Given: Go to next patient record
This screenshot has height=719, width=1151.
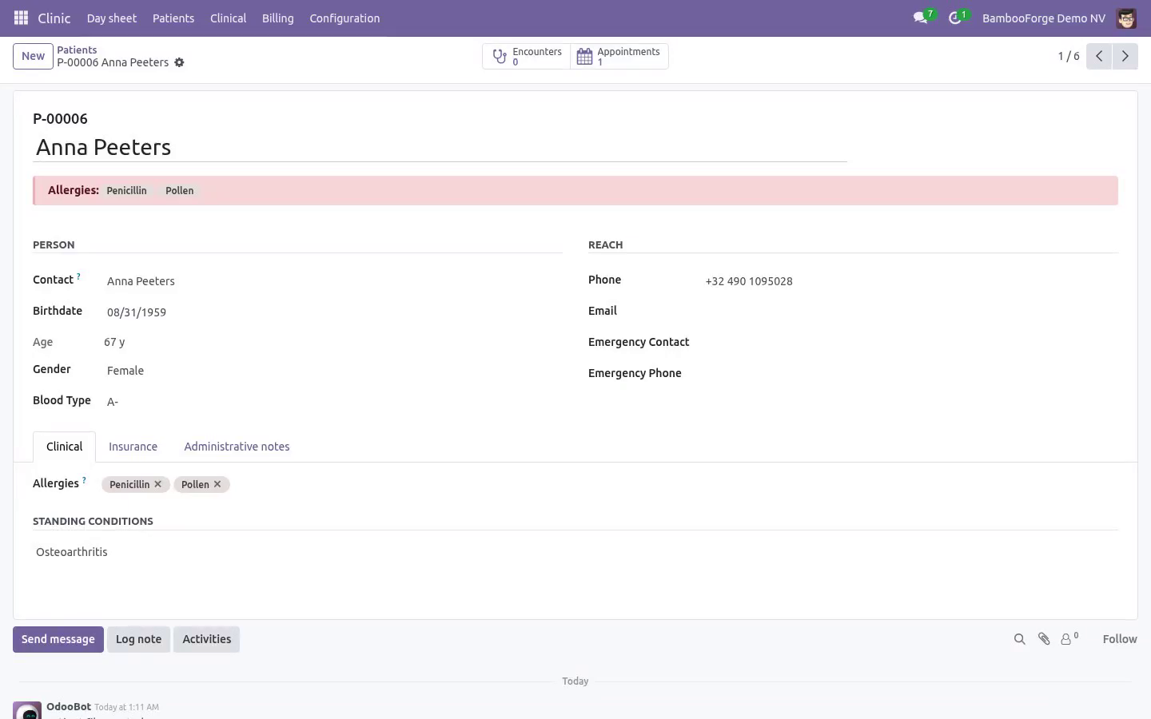Looking at the screenshot, I should point(1125,56).
